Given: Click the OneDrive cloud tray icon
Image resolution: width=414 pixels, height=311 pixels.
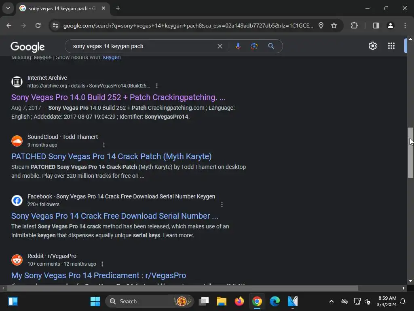Looking at the screenshot, I should pos(344,301).
